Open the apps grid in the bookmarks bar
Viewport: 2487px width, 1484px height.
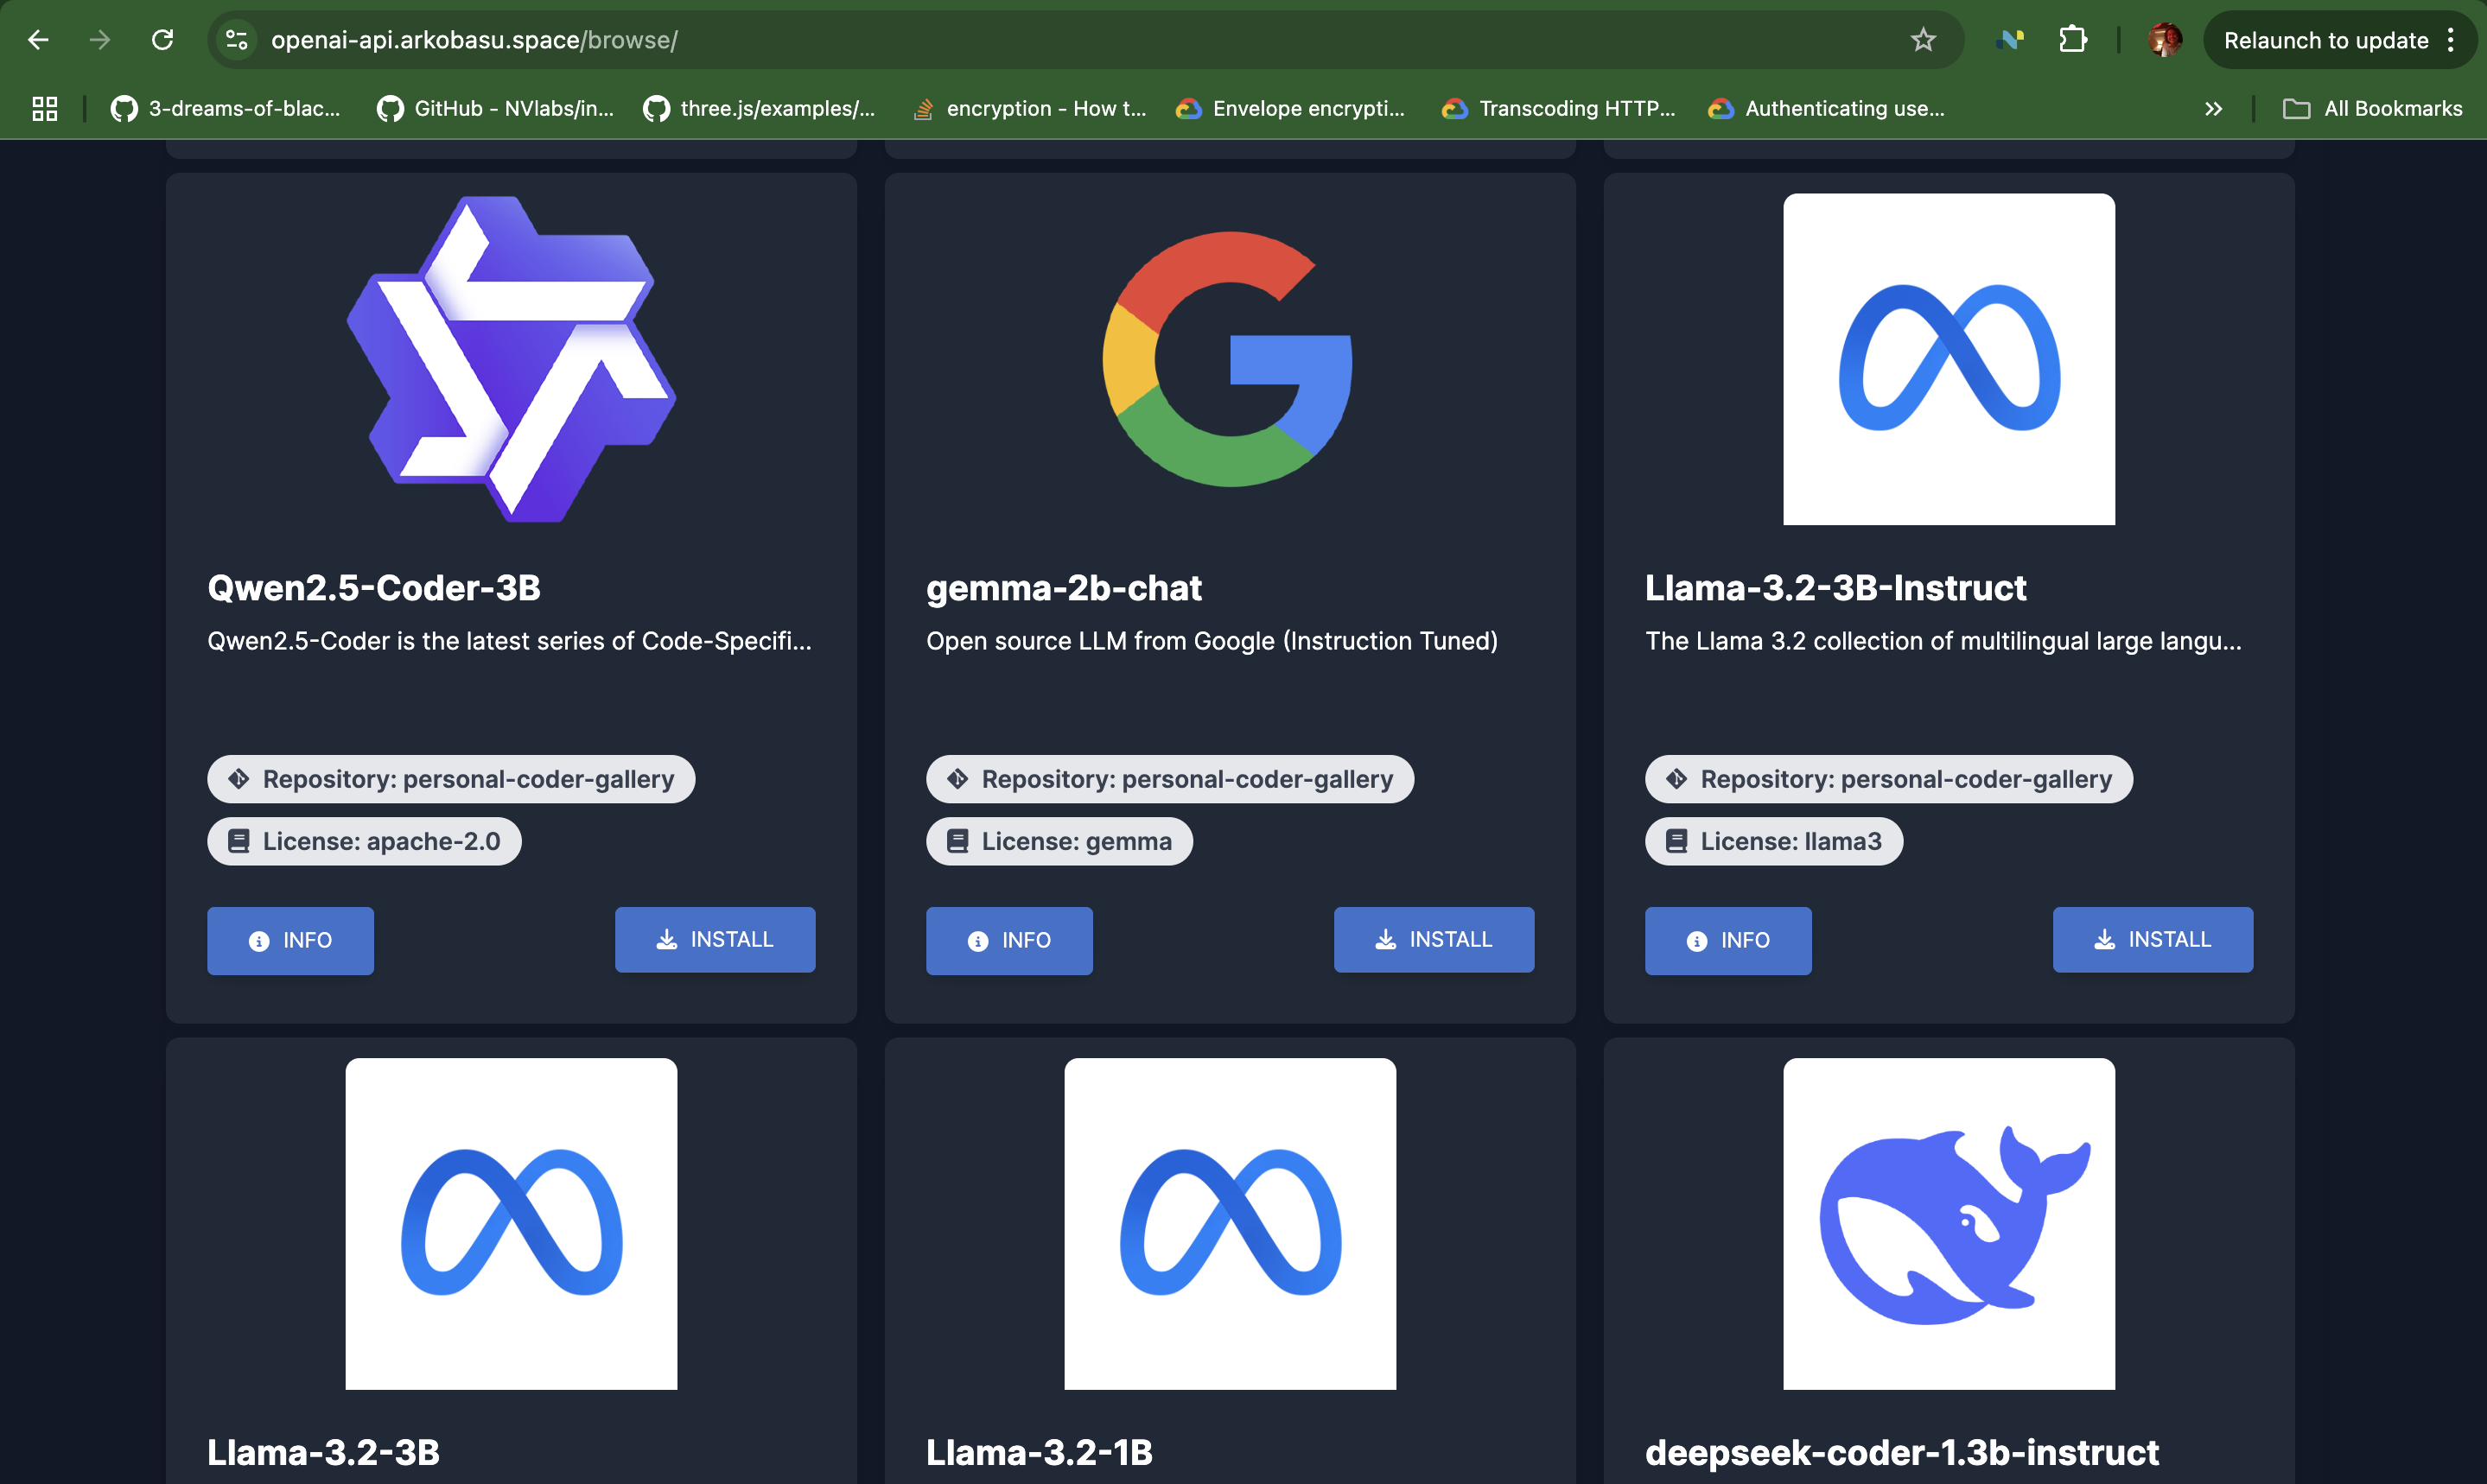(45, 108)
